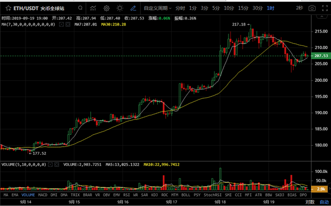Enable the EMV indicator
This screenshot has height=206, width=331.
coord(116,195)
